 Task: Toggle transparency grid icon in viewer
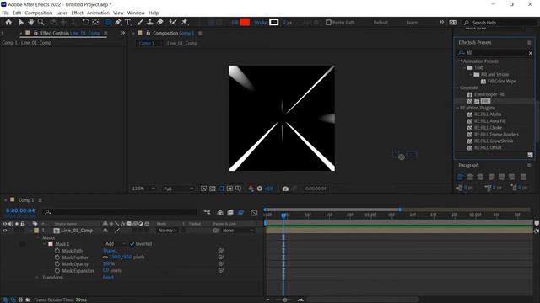point(213,189)
